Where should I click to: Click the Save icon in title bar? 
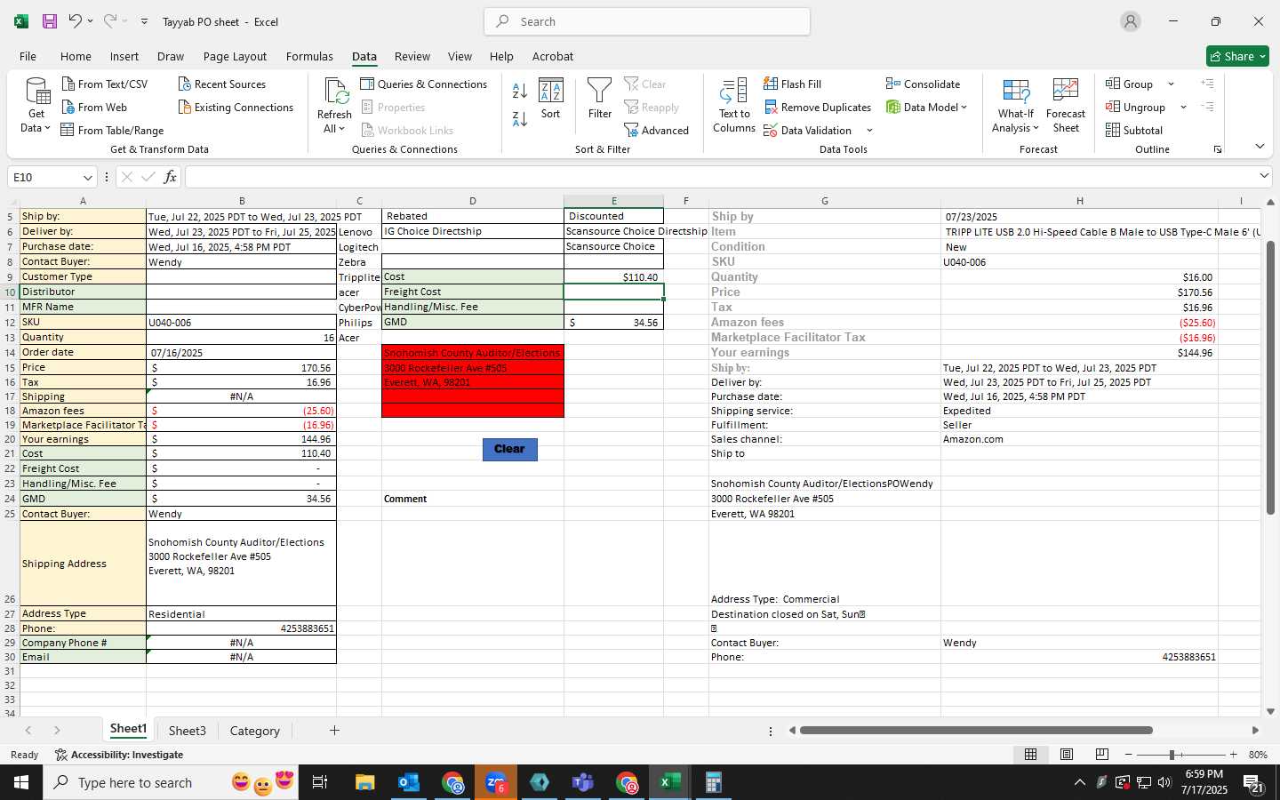click(x=50, y=21)
